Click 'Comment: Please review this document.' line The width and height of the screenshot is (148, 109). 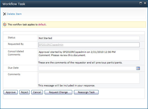(x=62, y=55)
